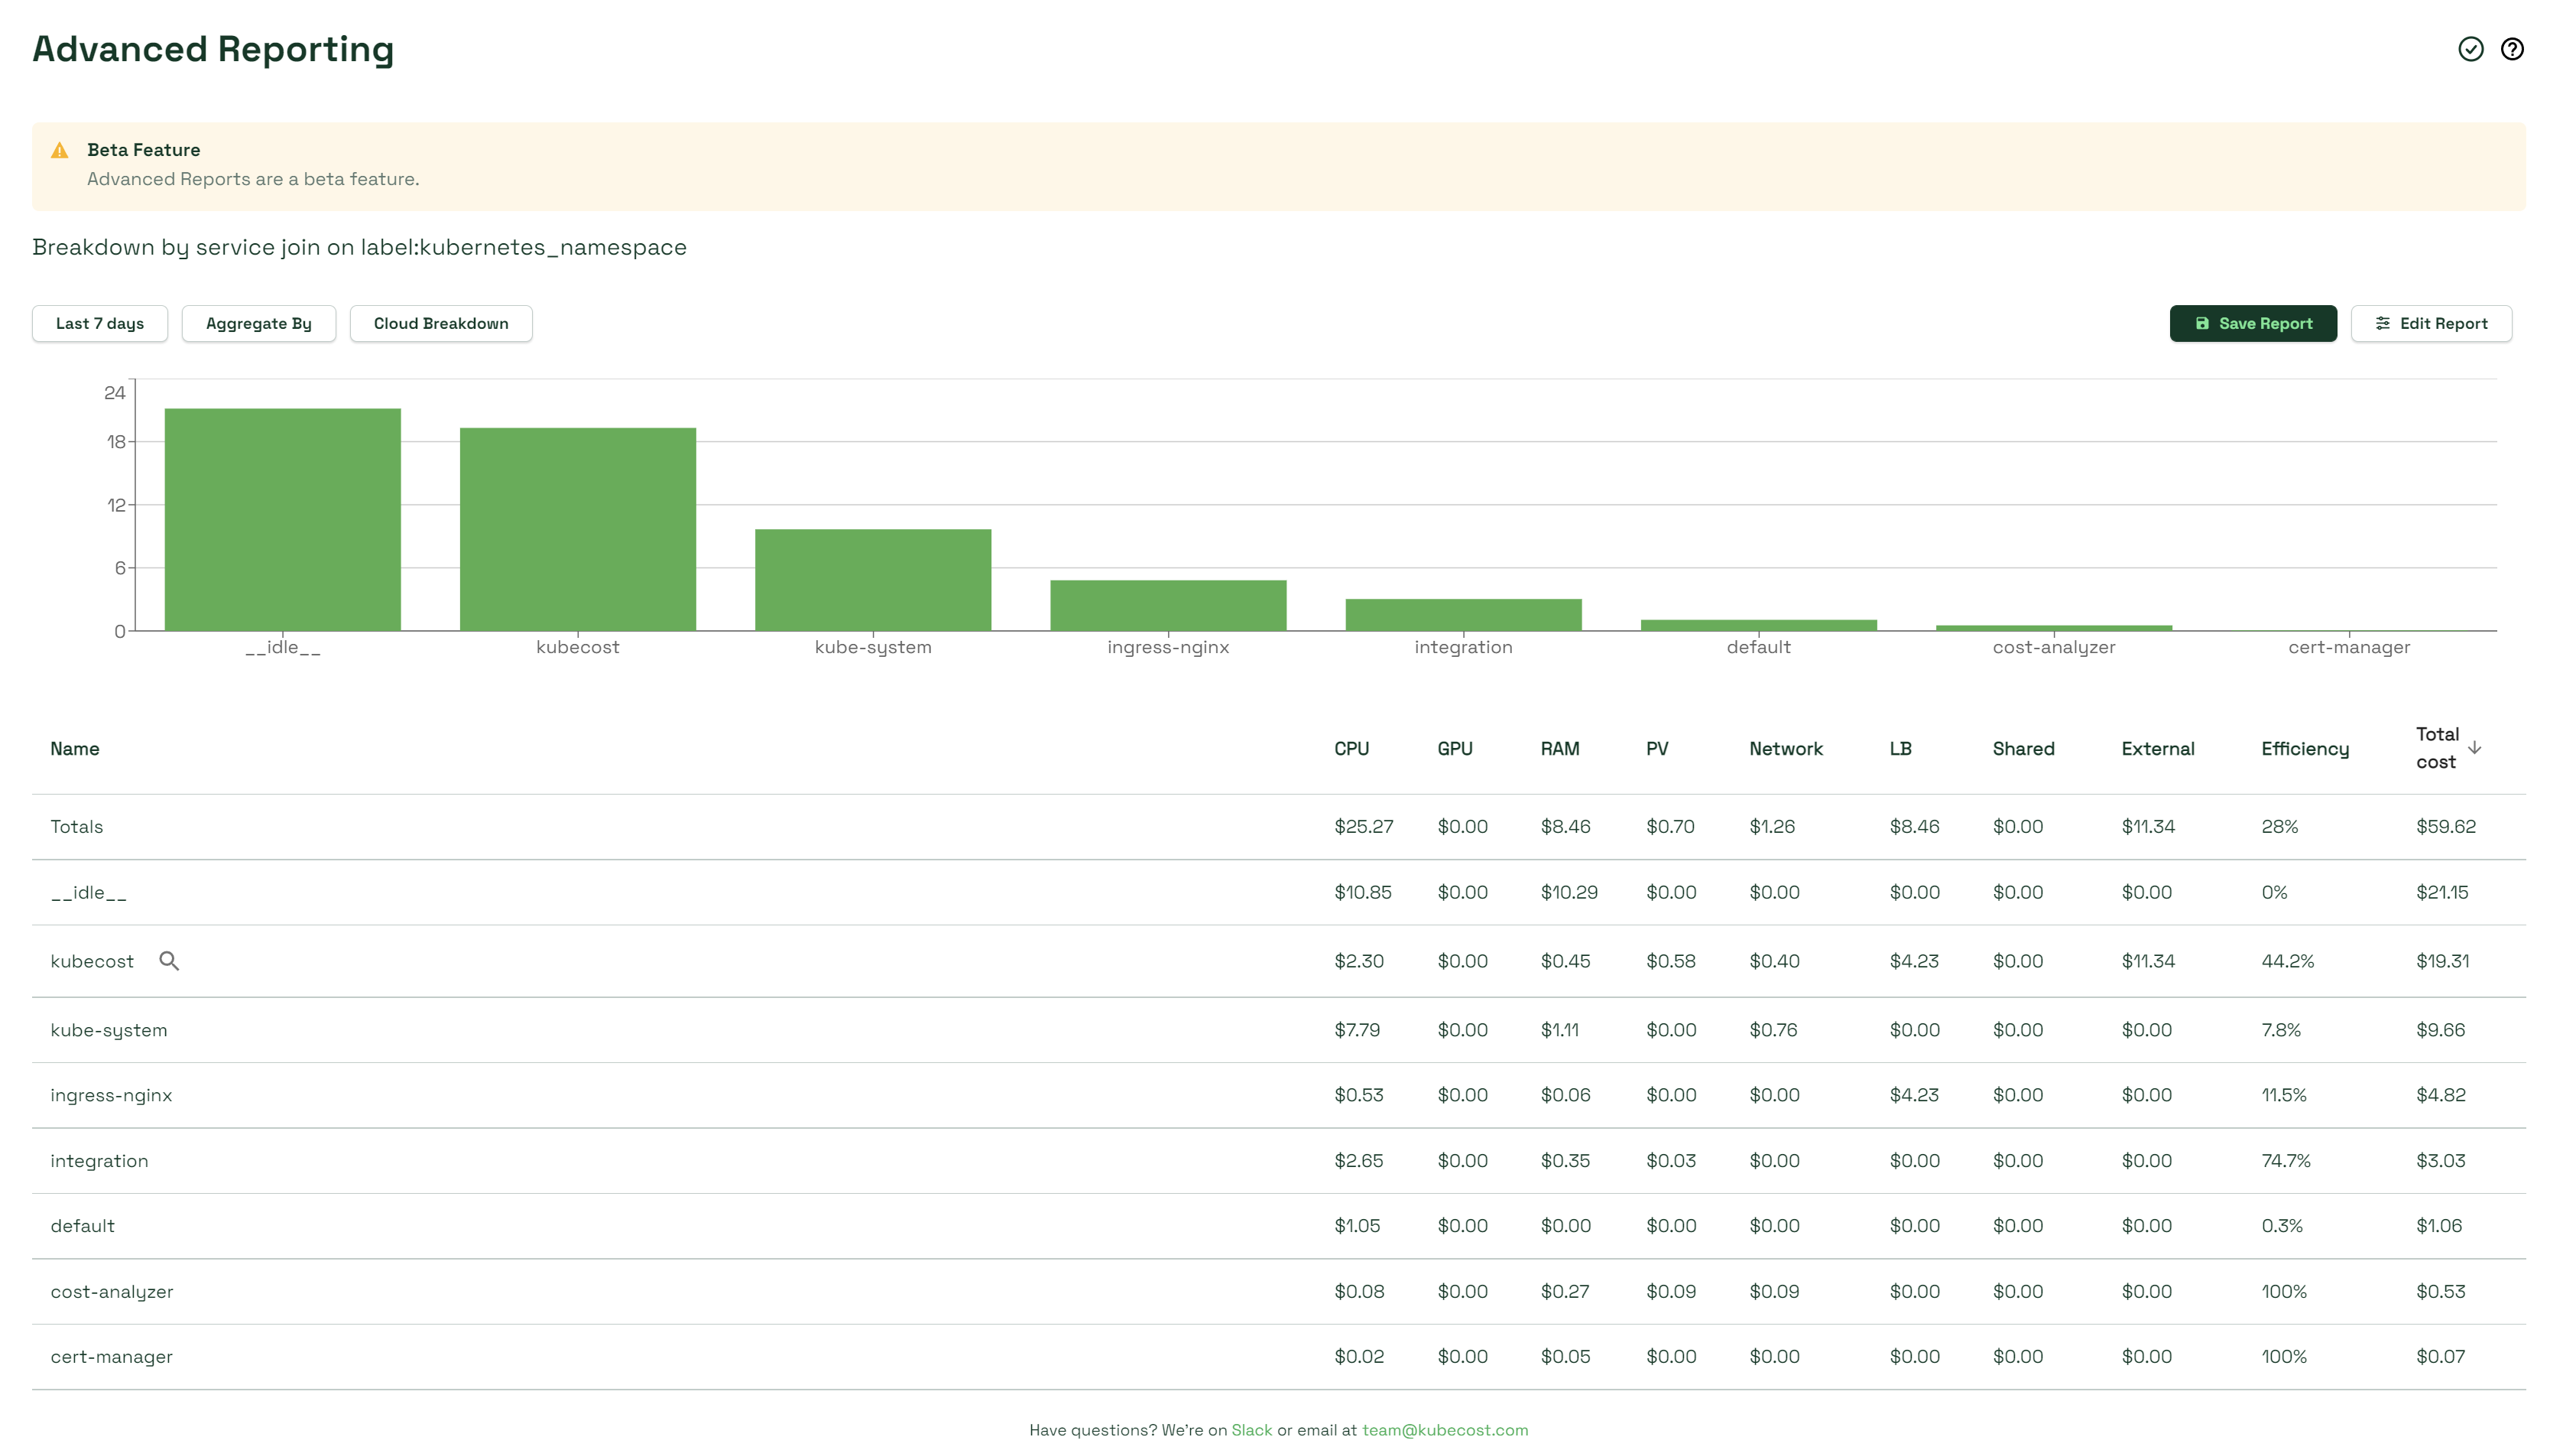Click the Edit Report list icon
This screenshot has height=1450, width=2576.
tap(2383, 322)
